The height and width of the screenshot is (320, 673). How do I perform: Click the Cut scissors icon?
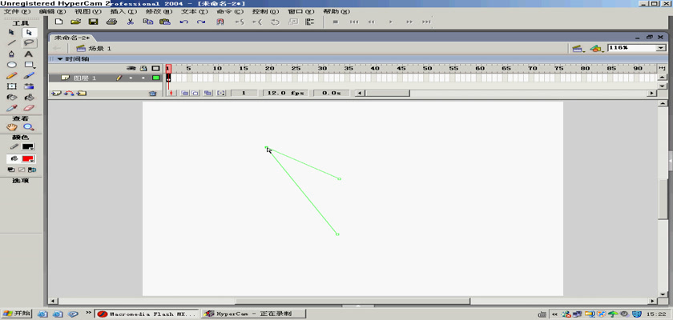pyautogui.click(x=131, y=22)
